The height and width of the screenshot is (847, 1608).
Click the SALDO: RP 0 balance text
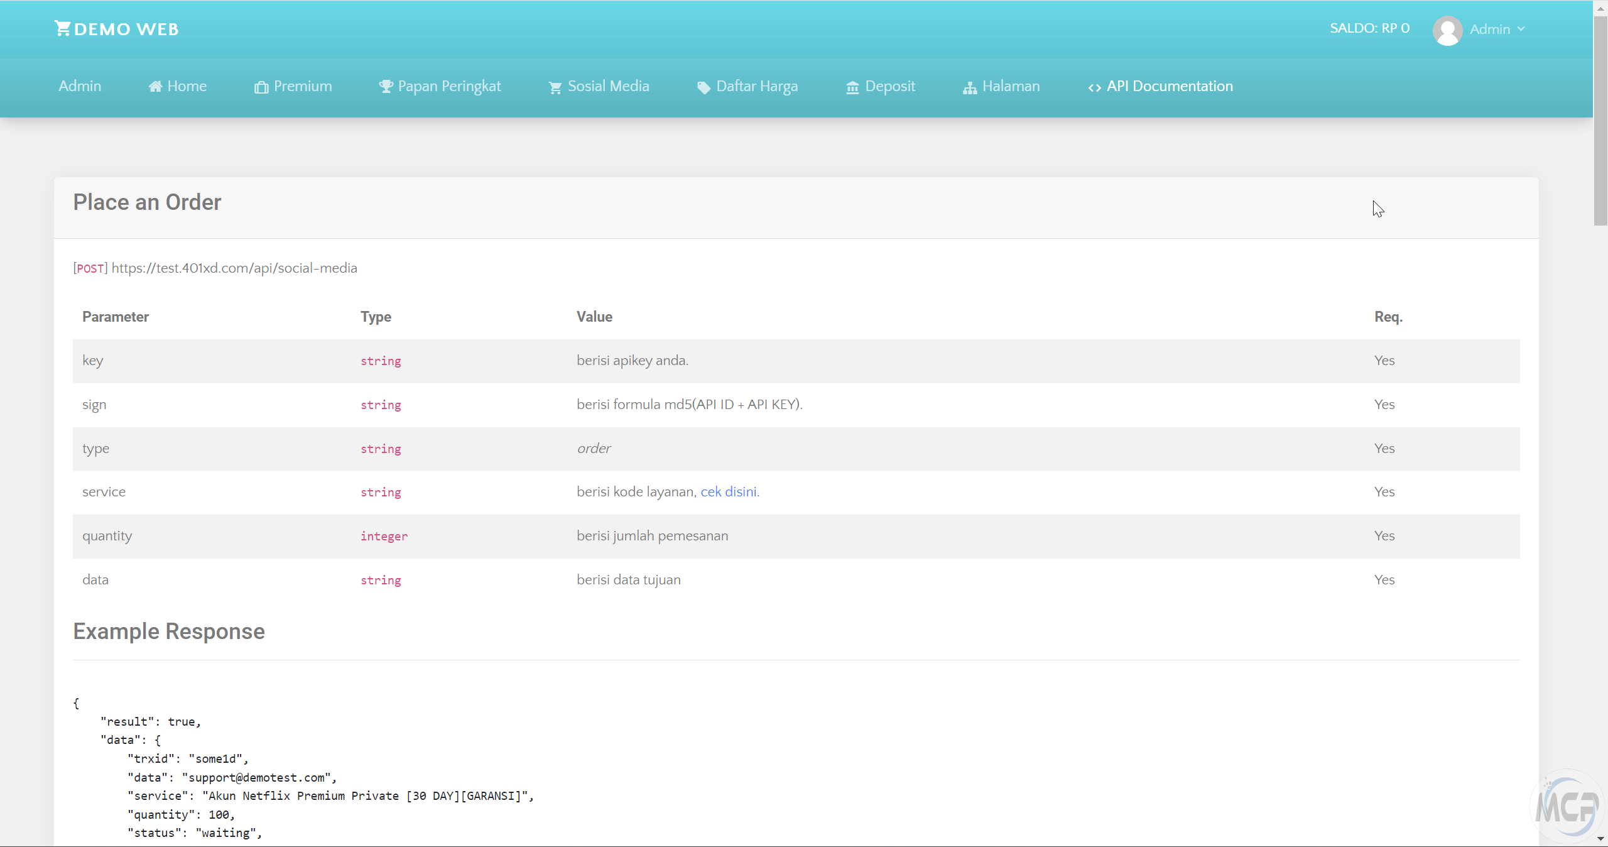click(1369, 28)
